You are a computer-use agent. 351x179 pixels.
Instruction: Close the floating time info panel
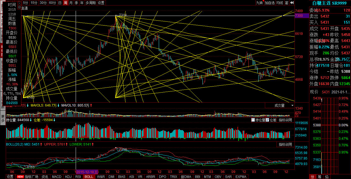tap(19, 3)
